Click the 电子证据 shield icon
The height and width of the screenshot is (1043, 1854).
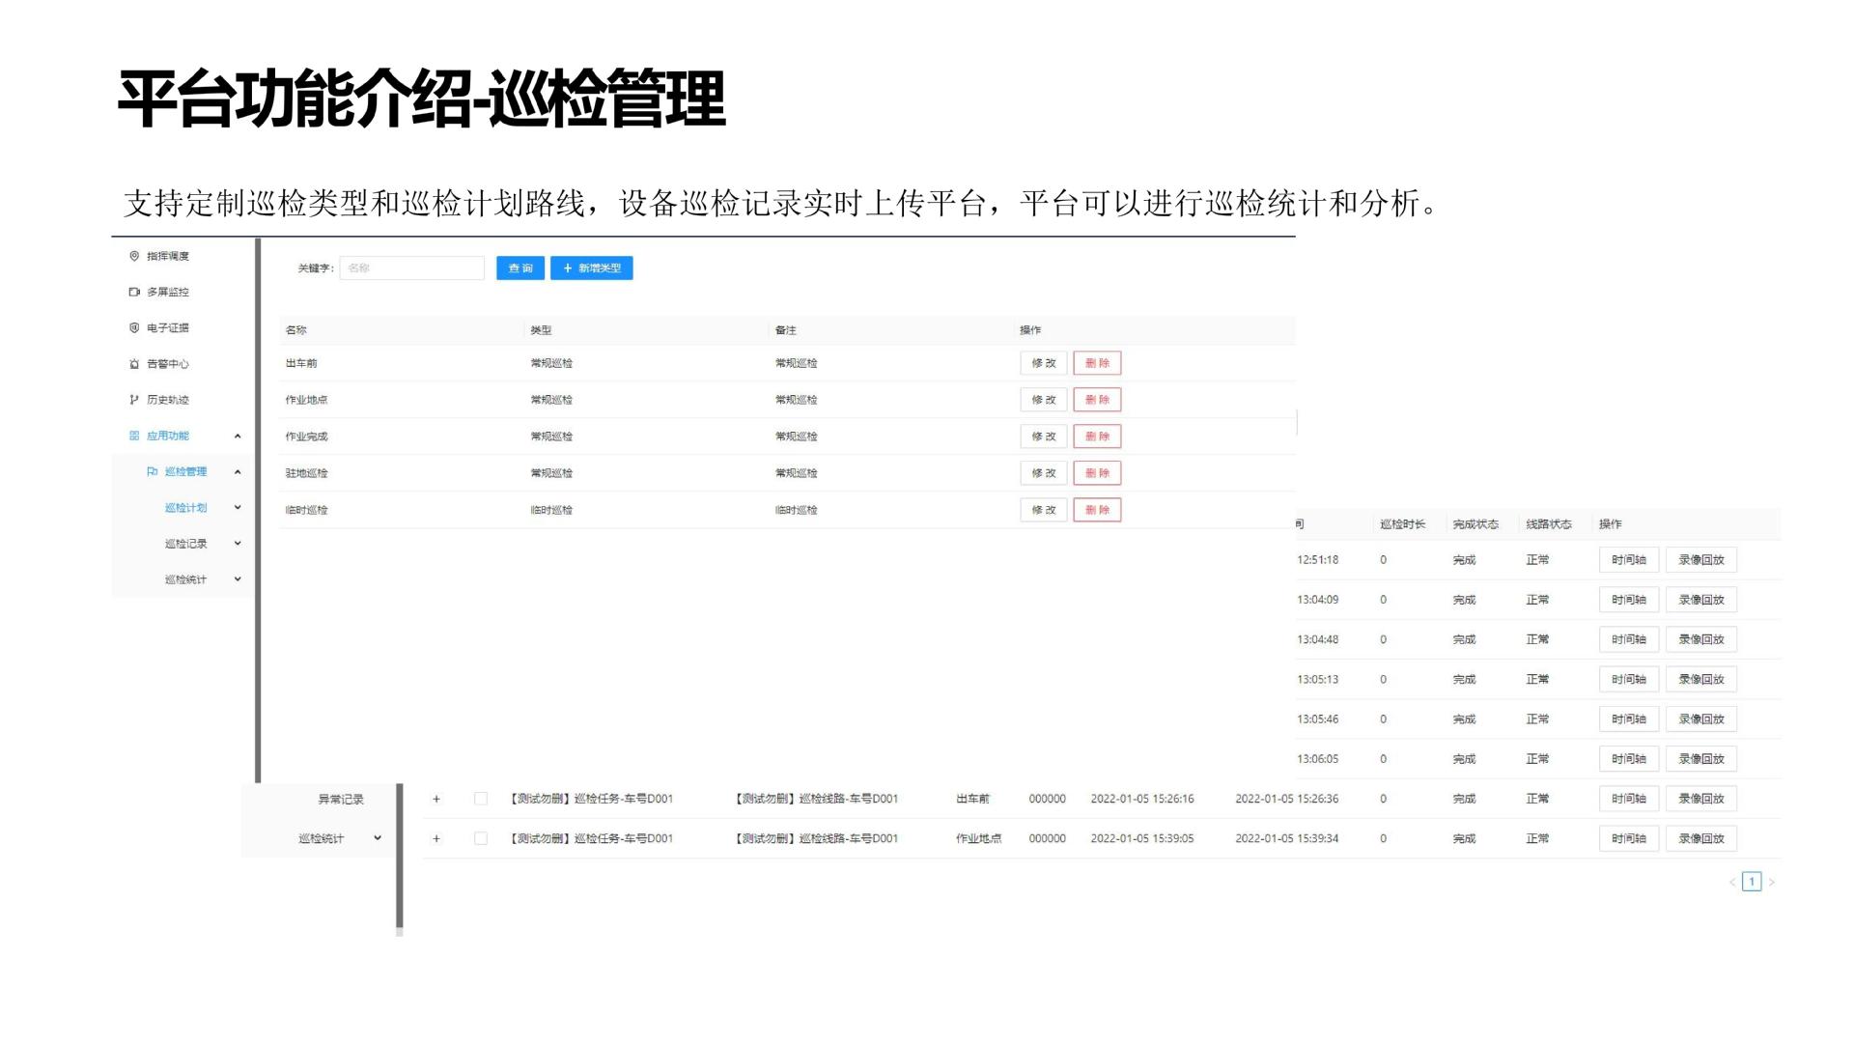click(x=133, y=327)
